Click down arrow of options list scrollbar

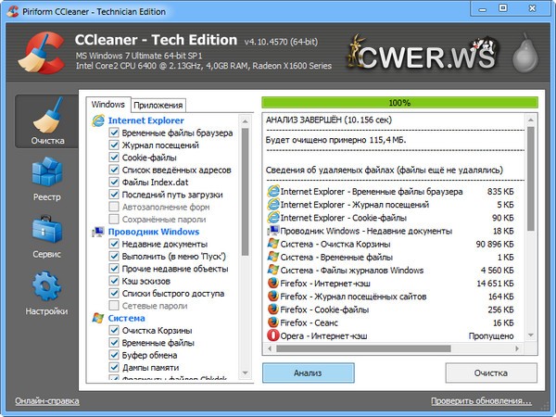[x=245, y=373]
